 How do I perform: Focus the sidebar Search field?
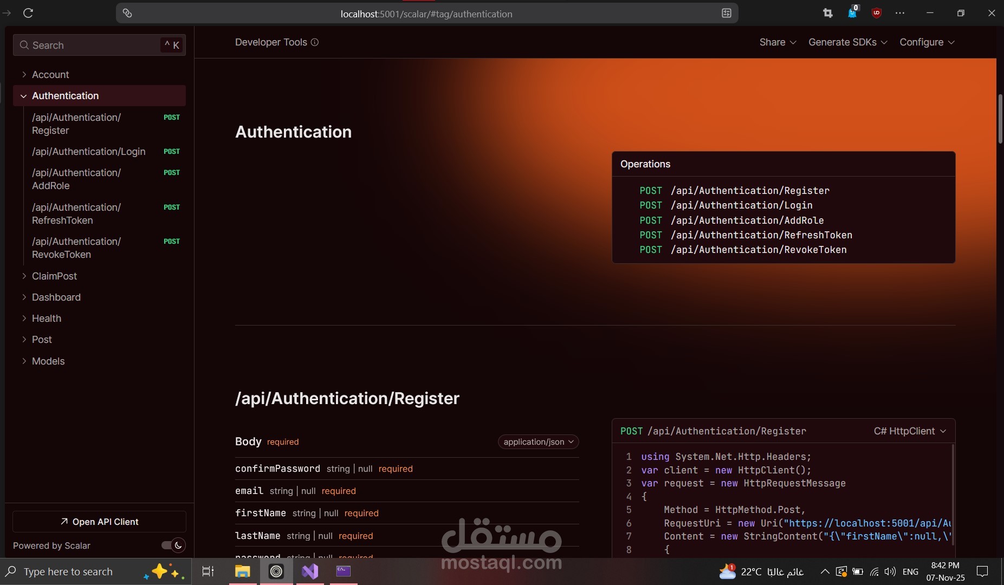[x=99, y=45]
